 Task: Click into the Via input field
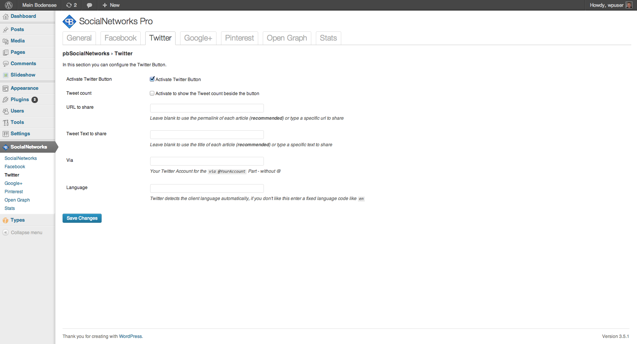[207, 161]
